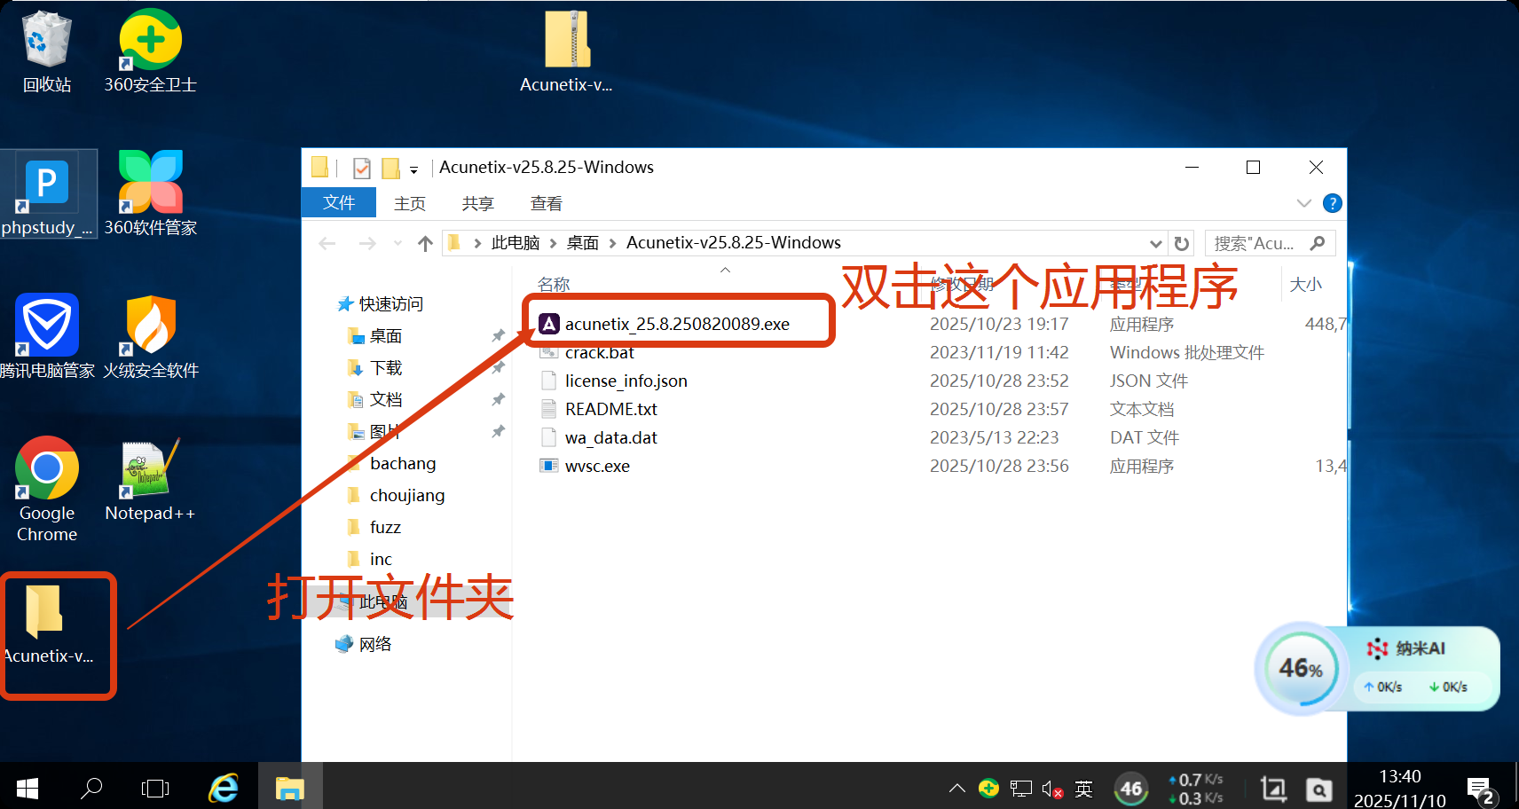The height and width of the screenshot is (809, 1519).
Task: Expand the ribbon with the chevron
Action: coord(1303,203)
